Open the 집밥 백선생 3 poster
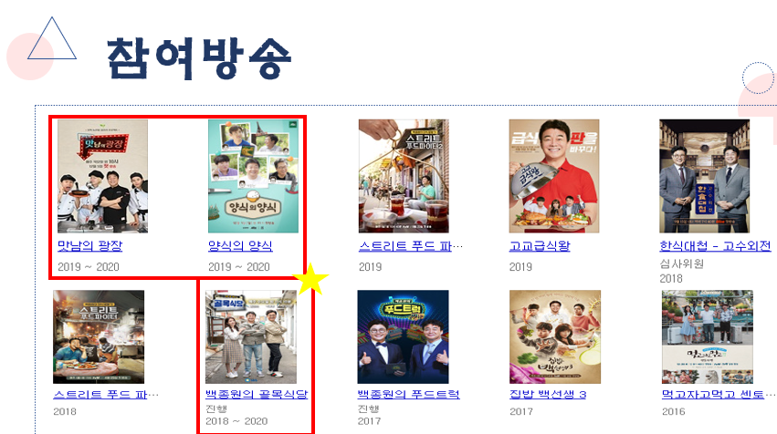Viewport: 777px width, 434px height. tap(555, 336)
